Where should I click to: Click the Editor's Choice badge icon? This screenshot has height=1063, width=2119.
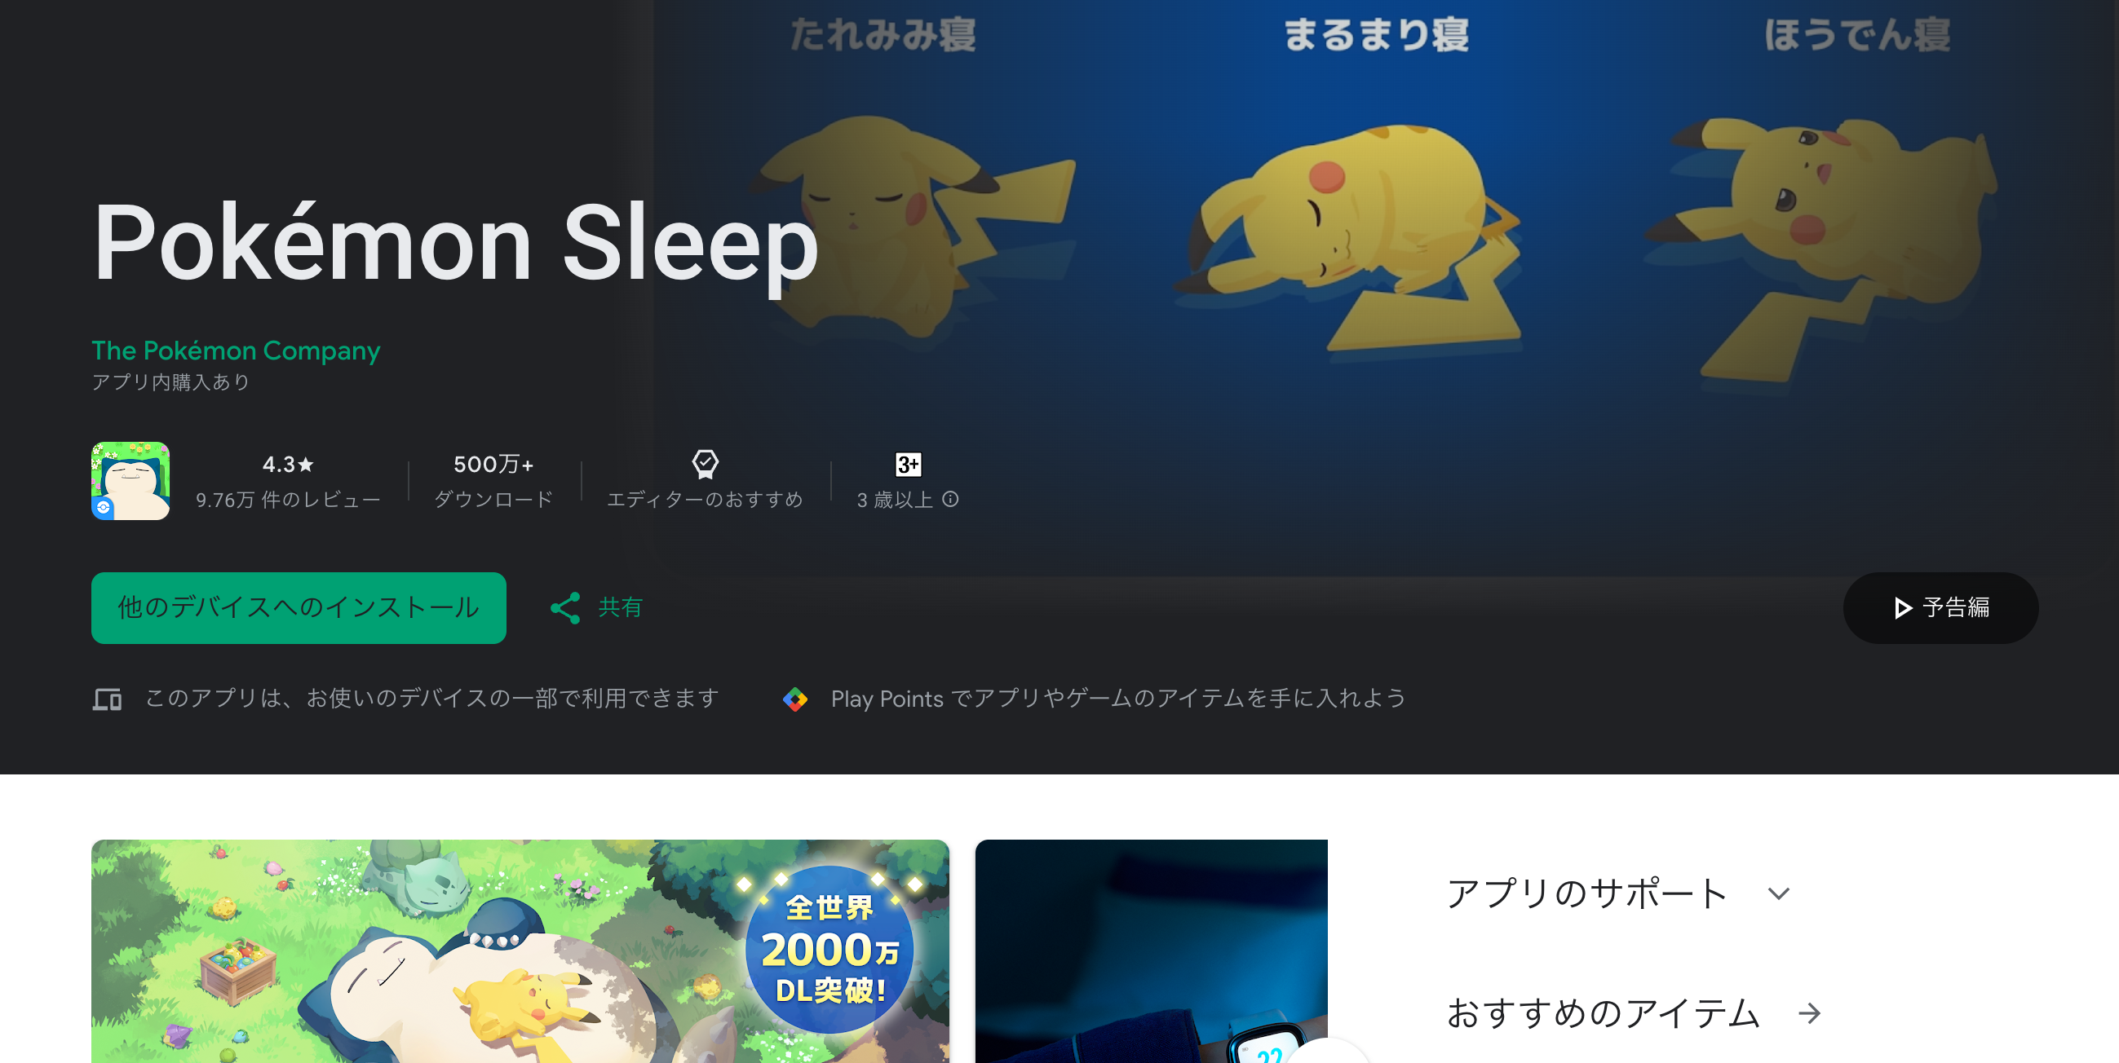click(705, 464)
